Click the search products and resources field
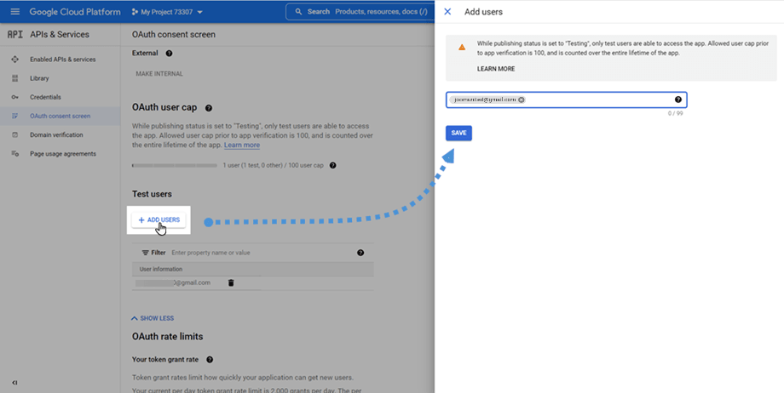This screenshot has width=784, height=393. pos(361,12)
